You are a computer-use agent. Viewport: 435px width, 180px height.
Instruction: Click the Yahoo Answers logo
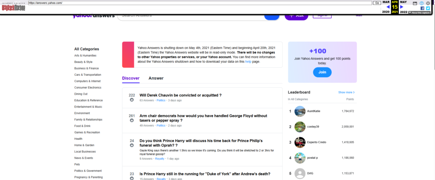tap(94, 16)
